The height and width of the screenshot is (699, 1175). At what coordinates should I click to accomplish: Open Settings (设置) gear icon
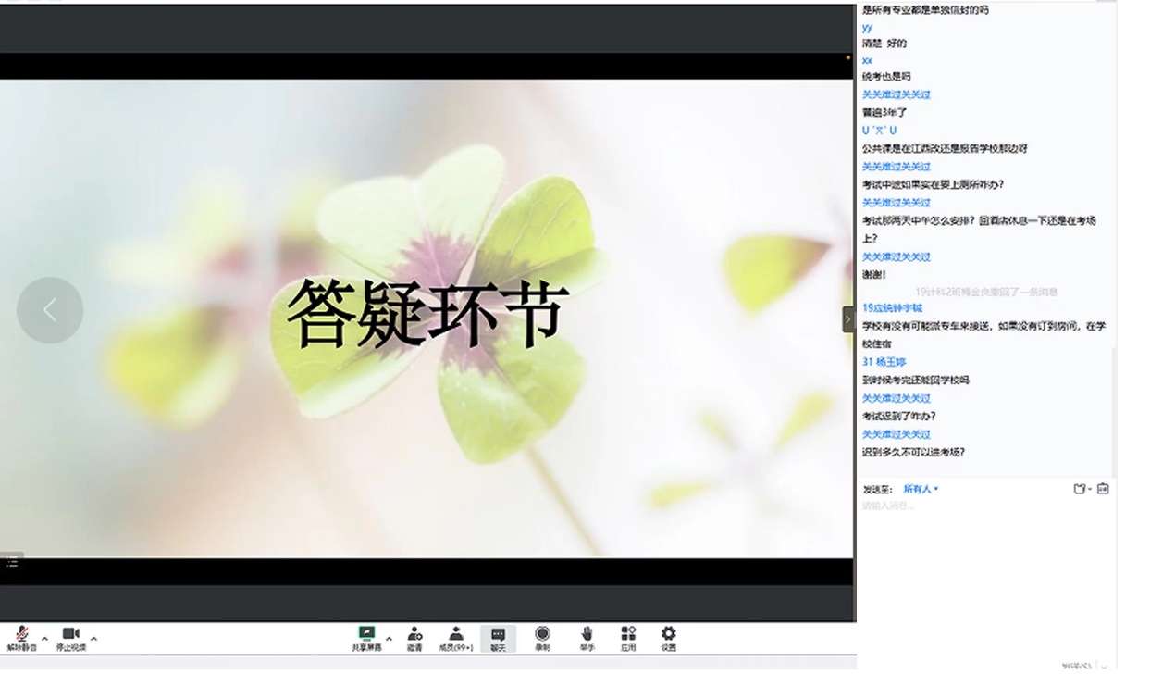[668, 636]
